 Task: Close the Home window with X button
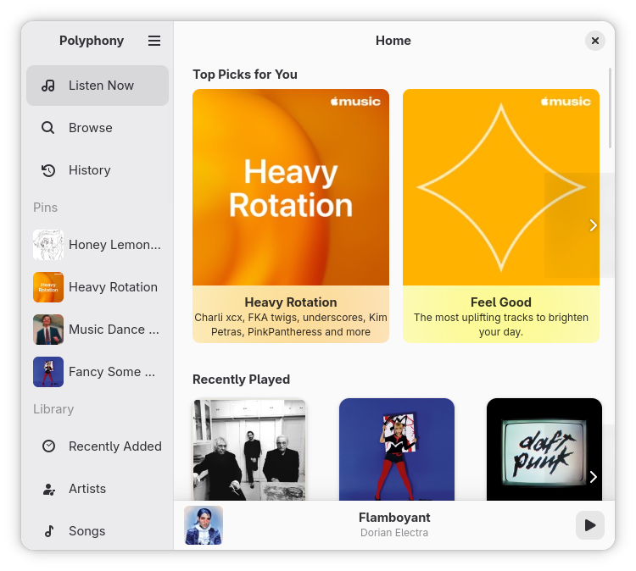coord(595,41)
